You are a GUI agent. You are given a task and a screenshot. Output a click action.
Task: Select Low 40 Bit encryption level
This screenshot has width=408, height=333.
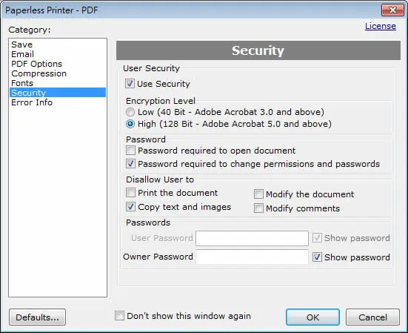(x=130, y=112)
